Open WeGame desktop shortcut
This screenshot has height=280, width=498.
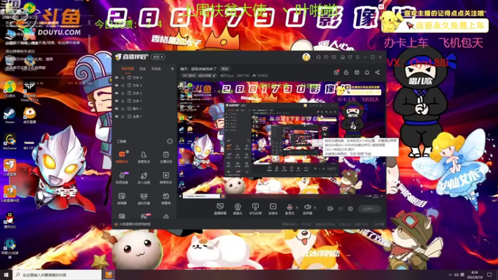pyautogui.click(x=9, y=142)
